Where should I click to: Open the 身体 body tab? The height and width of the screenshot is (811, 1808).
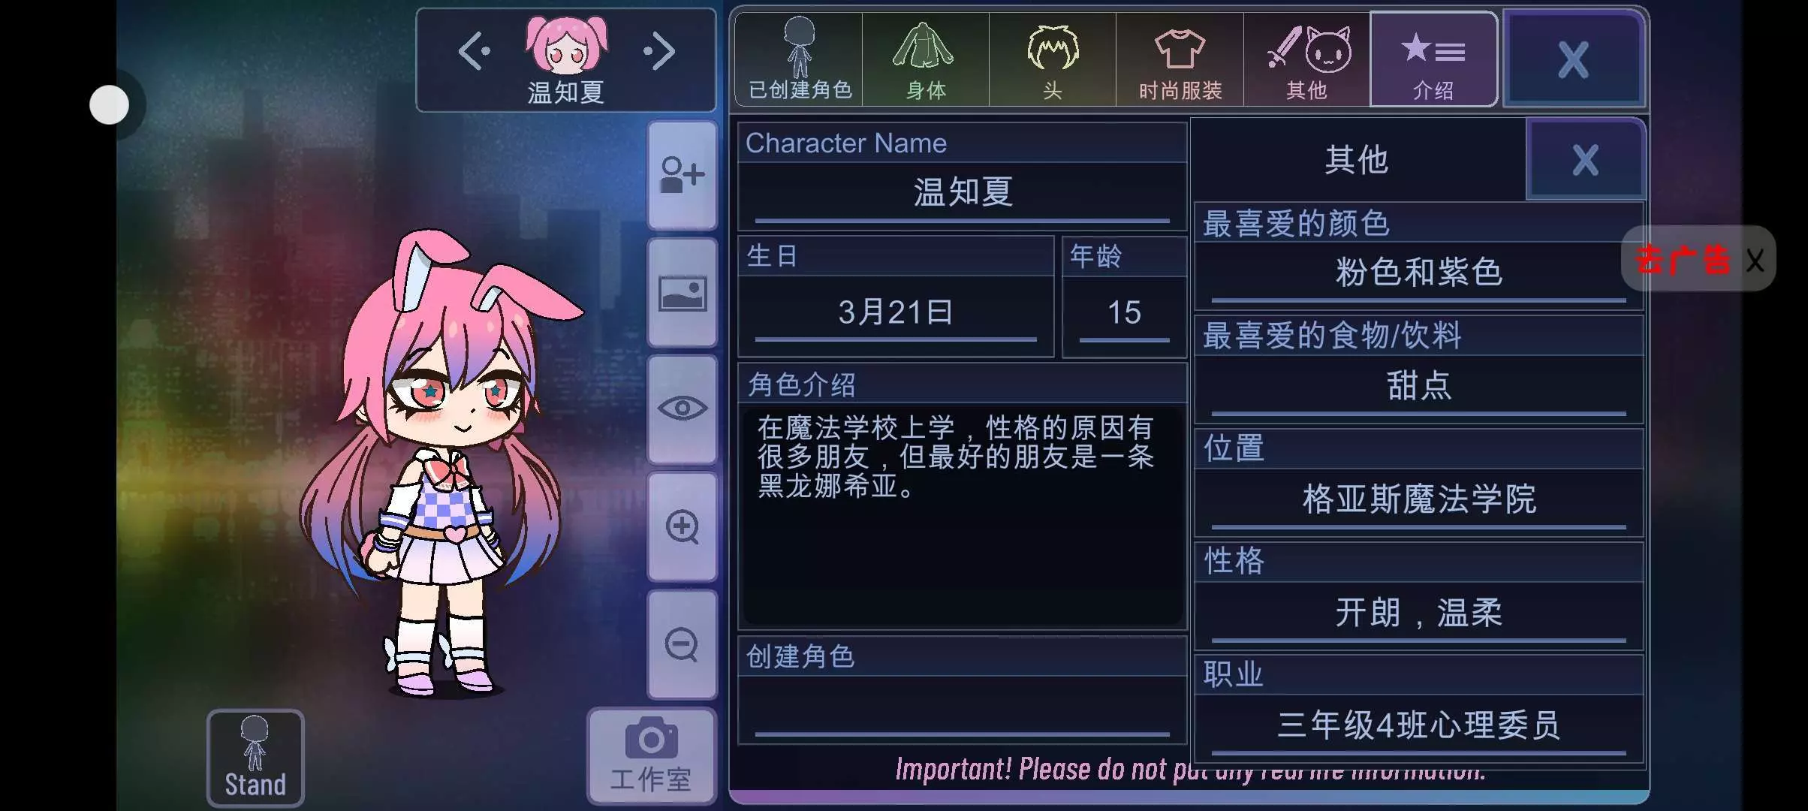coord(926,59)
